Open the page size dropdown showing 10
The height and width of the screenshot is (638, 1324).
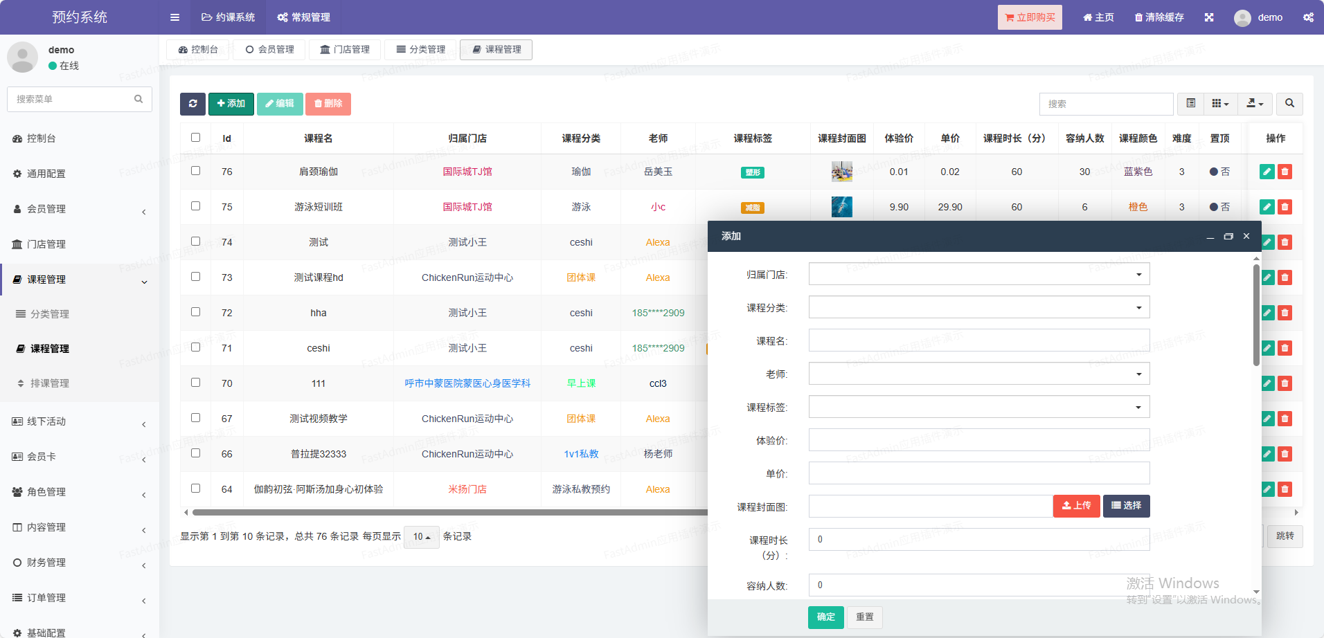pyautogui.click(x=421, y=537)
